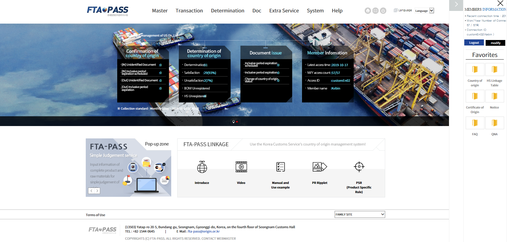Click the [Out] Unidentified Document entry
This screenshot has height=242, width=507.
[141, 81]
